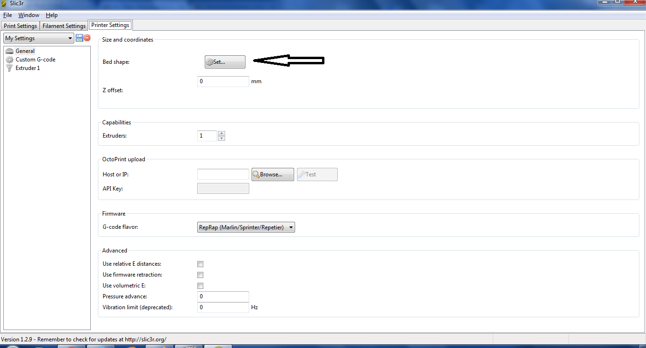
Task: Focus the Z offset input field
Action: tap(223, 81)
